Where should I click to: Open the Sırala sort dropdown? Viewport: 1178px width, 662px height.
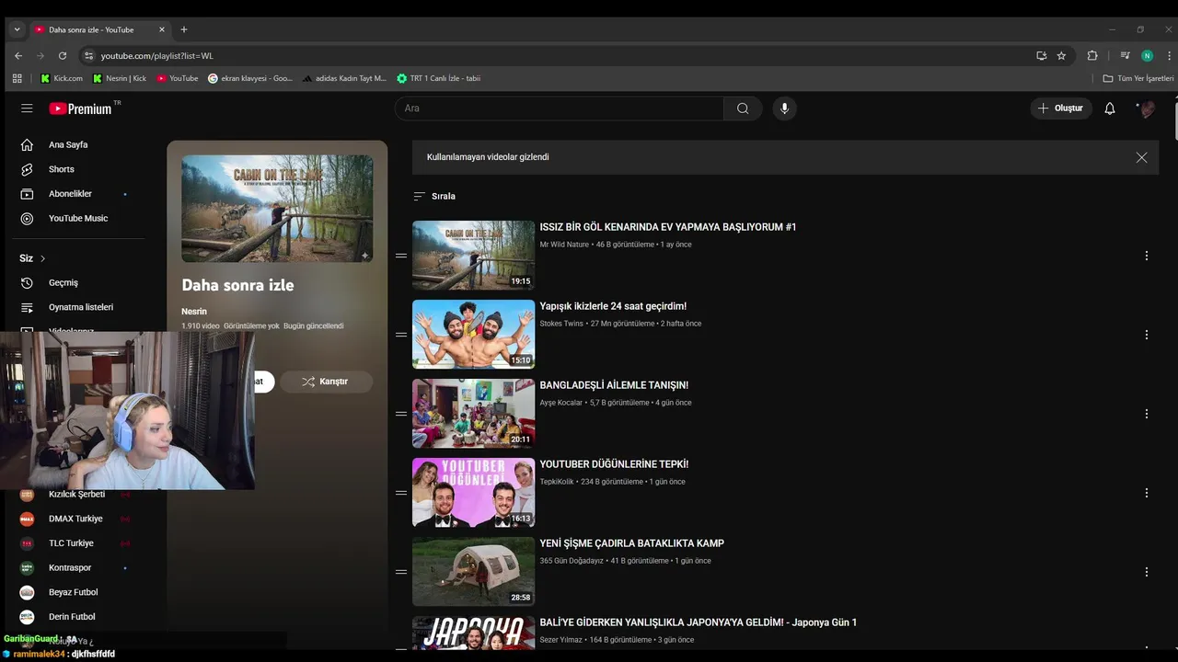point(434,196)
